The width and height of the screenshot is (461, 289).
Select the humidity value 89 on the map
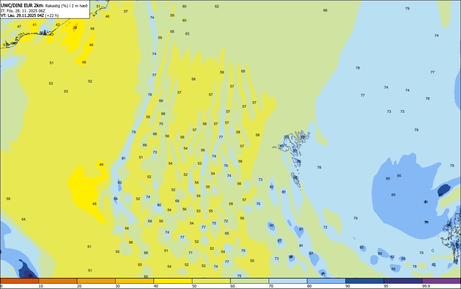(x=393, y=269)
